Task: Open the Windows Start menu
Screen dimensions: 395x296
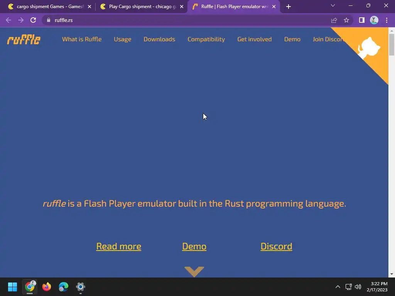Action: click(x=12, y=287)
